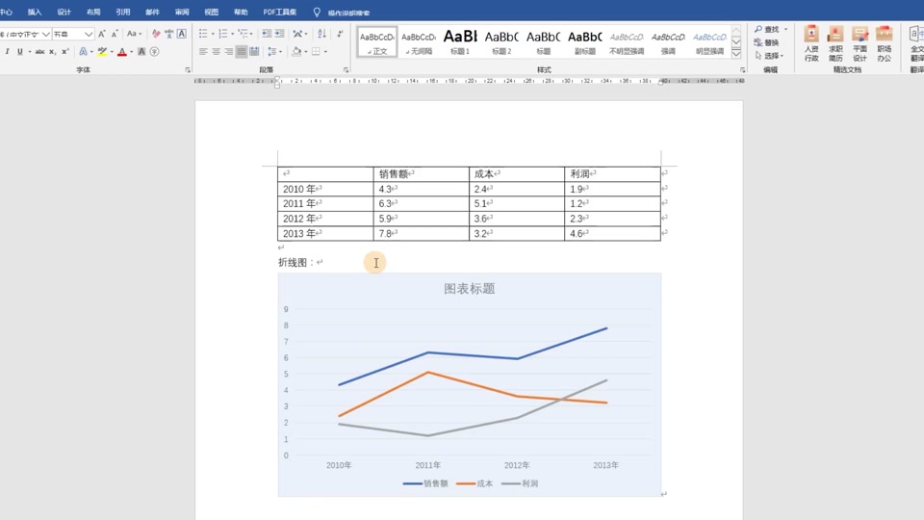The image size is (924, 520).
Task: Apply the red Font Color button
Action: pos(122,52)
